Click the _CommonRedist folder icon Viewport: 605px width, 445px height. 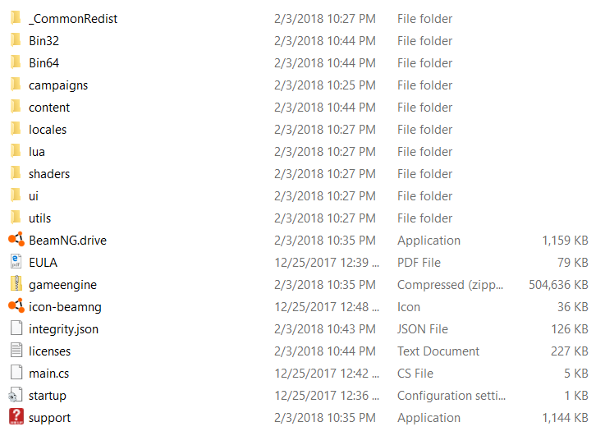pyautogui.click(x=16, y=18)
